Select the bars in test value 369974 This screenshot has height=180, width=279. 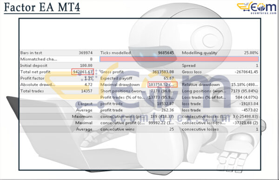(86, 53)
